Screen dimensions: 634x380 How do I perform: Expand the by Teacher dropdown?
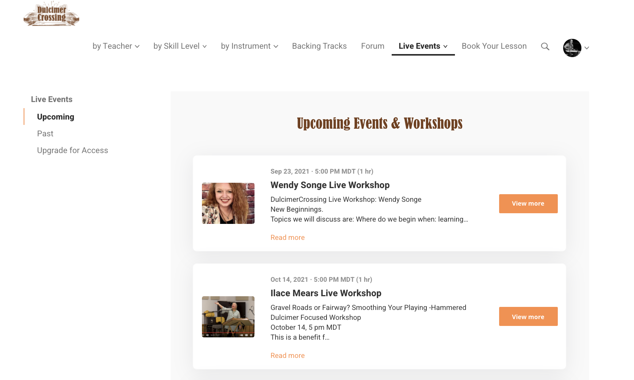pyautogui.click(x=116, y=46)
